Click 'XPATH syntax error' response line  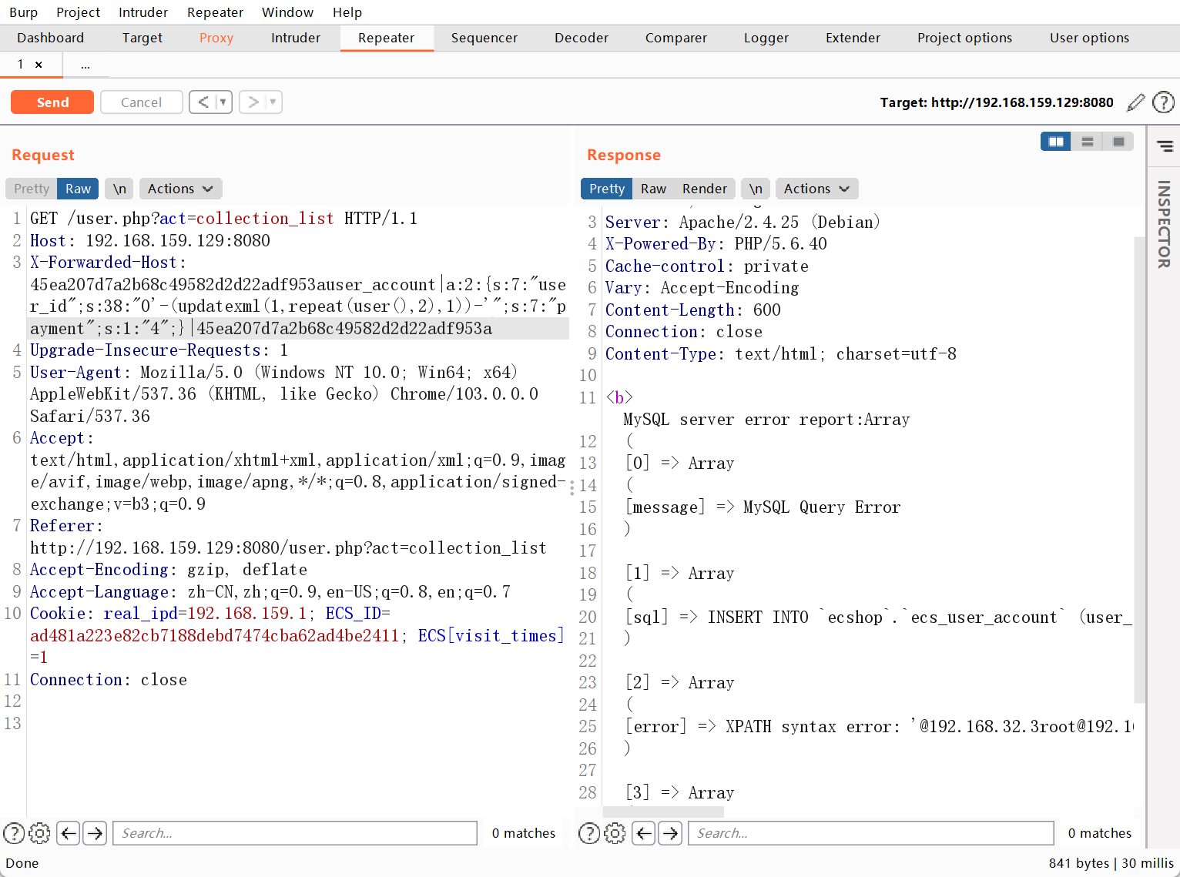point(879,727)
